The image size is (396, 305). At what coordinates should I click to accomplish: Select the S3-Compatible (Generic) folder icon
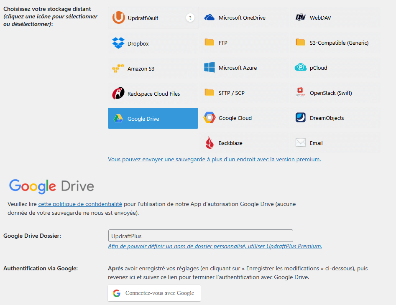[x=300, y=42]
